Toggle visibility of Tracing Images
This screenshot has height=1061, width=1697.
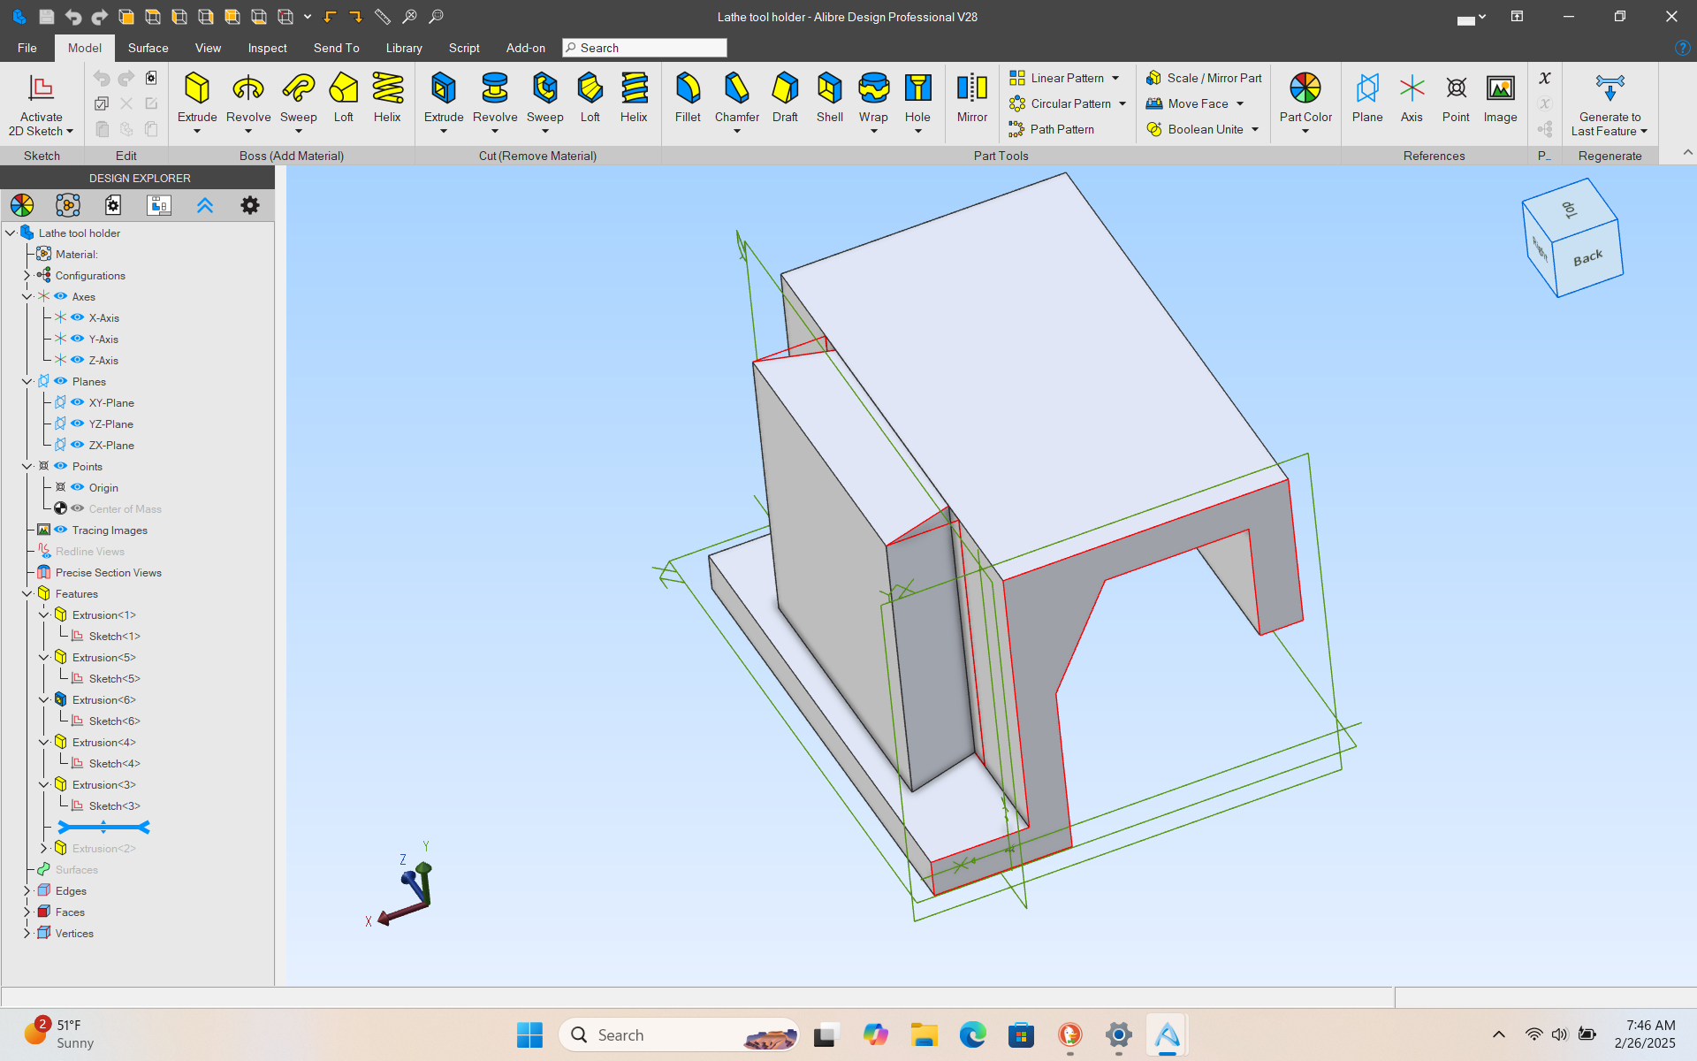(x=61, y=530)
